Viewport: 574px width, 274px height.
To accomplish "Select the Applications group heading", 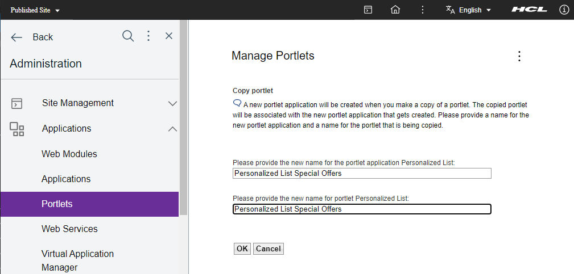I will click(67, 128).
